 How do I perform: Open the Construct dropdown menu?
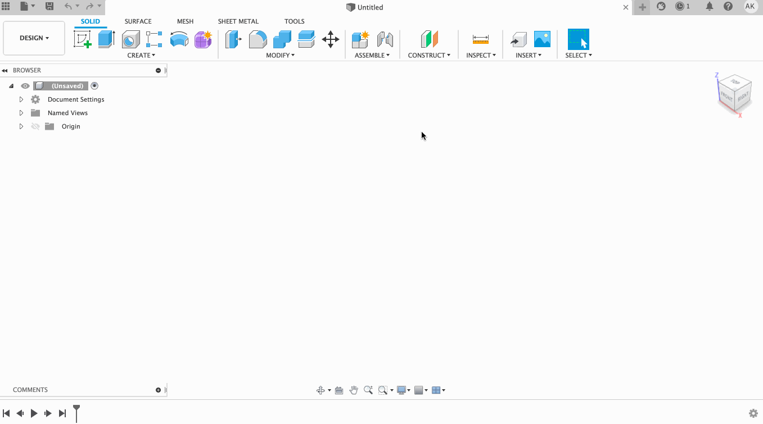click(x=429, y=55)
